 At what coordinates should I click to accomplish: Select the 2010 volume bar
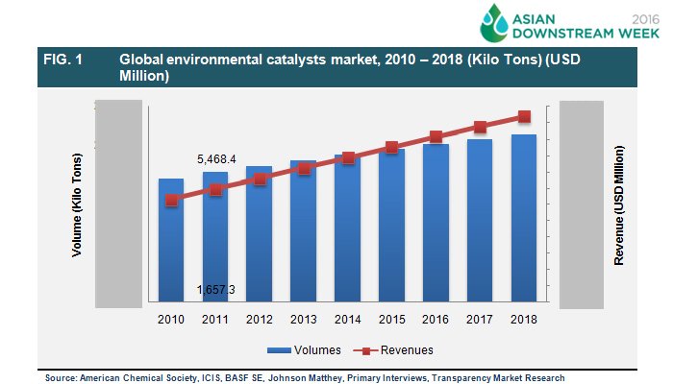pos(171,240)
